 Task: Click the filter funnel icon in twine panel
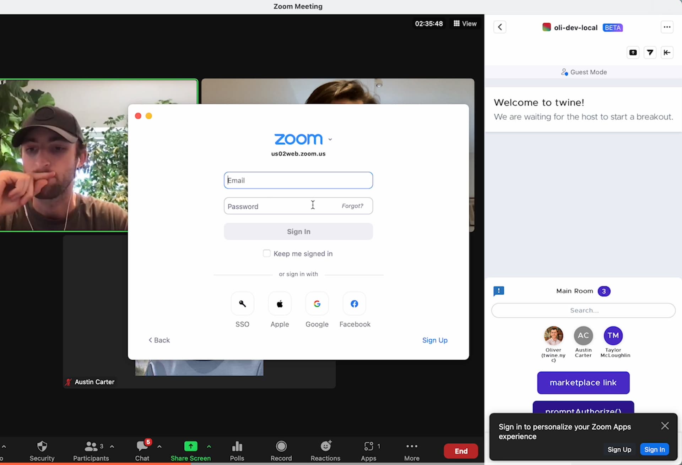(x=650, y=53)
